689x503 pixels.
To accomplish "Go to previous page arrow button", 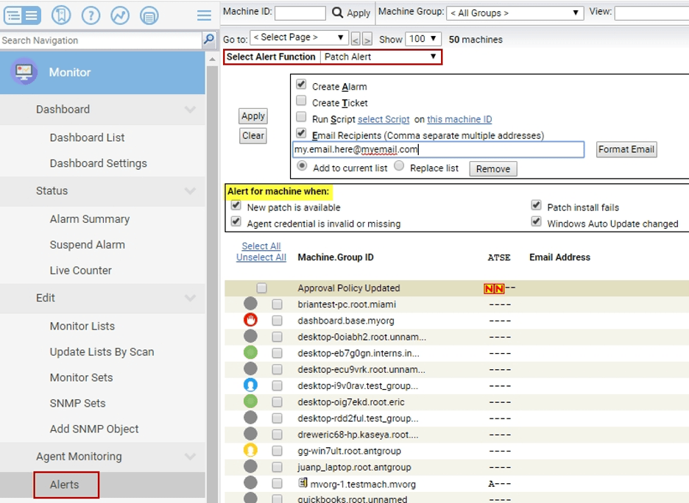I will tap(356, 40).
